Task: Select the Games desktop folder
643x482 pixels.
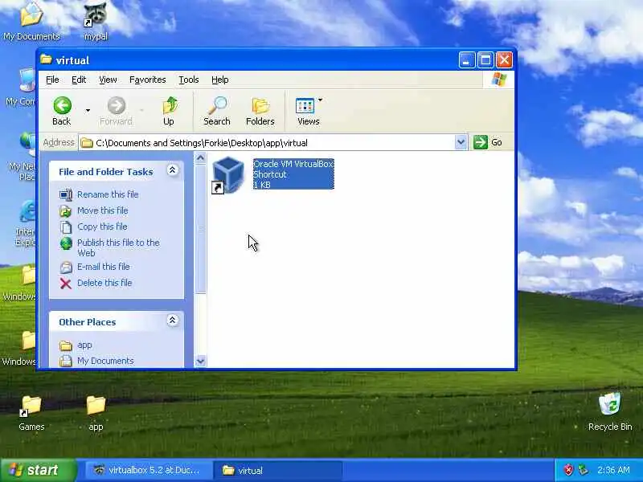Action: point(31,413)
